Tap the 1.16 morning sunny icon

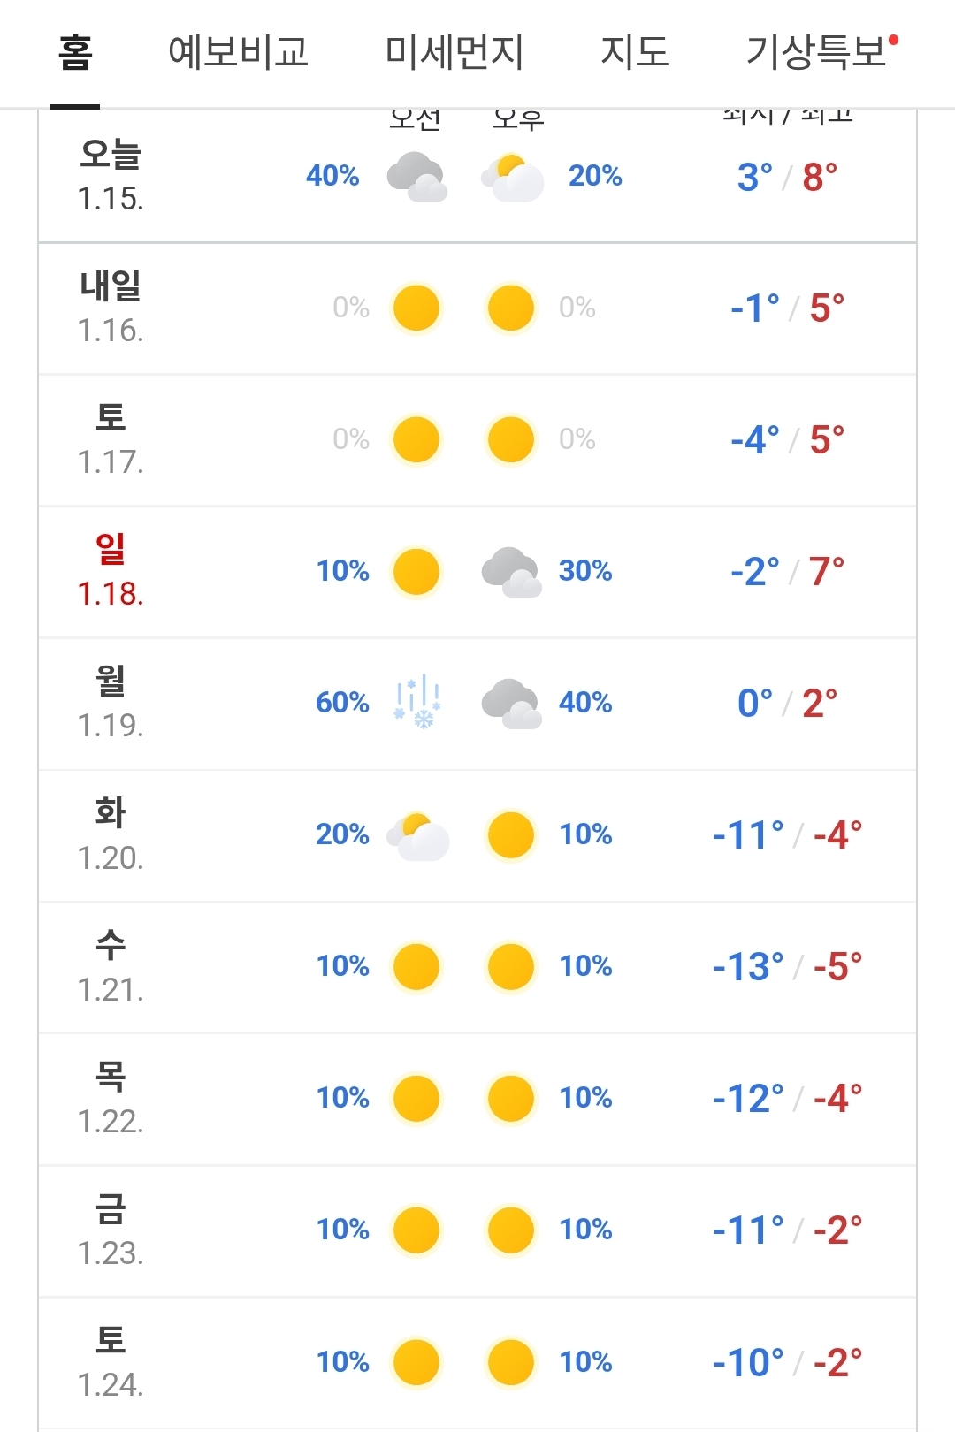point(416,308)
